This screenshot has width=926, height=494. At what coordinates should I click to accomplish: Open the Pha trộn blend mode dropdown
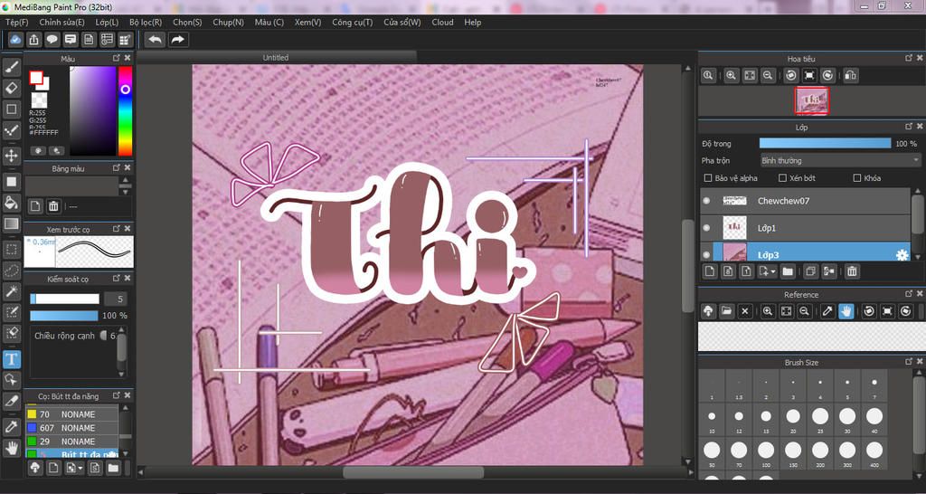click(x=840, y=160)
